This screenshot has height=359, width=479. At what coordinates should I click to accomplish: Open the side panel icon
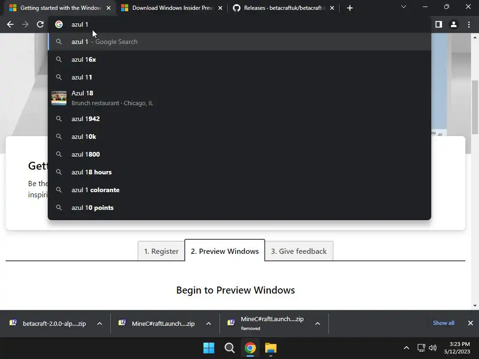pos(439,24)
